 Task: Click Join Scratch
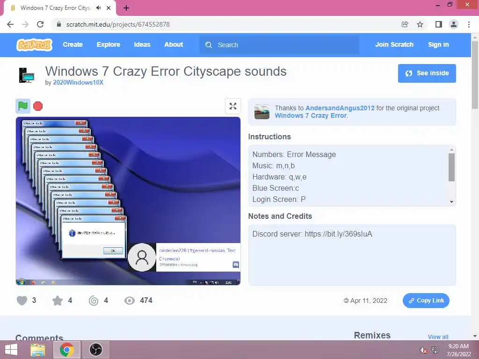tap(394, 44)
